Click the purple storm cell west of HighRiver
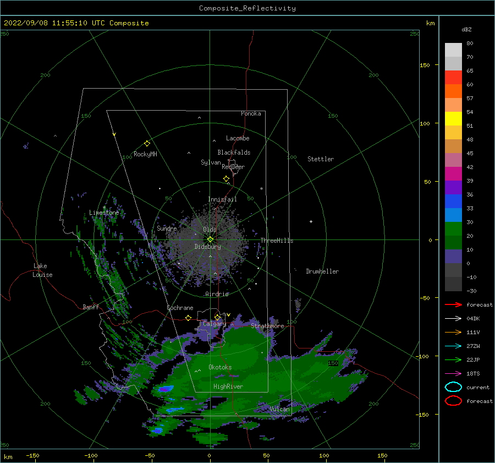Viewport: 495px width, 463px height. click(x=164, y=389)
